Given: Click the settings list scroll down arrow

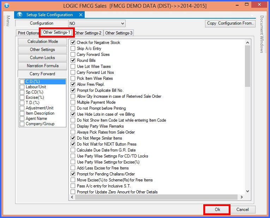Looking at the screenshot, I should [248, 191].
